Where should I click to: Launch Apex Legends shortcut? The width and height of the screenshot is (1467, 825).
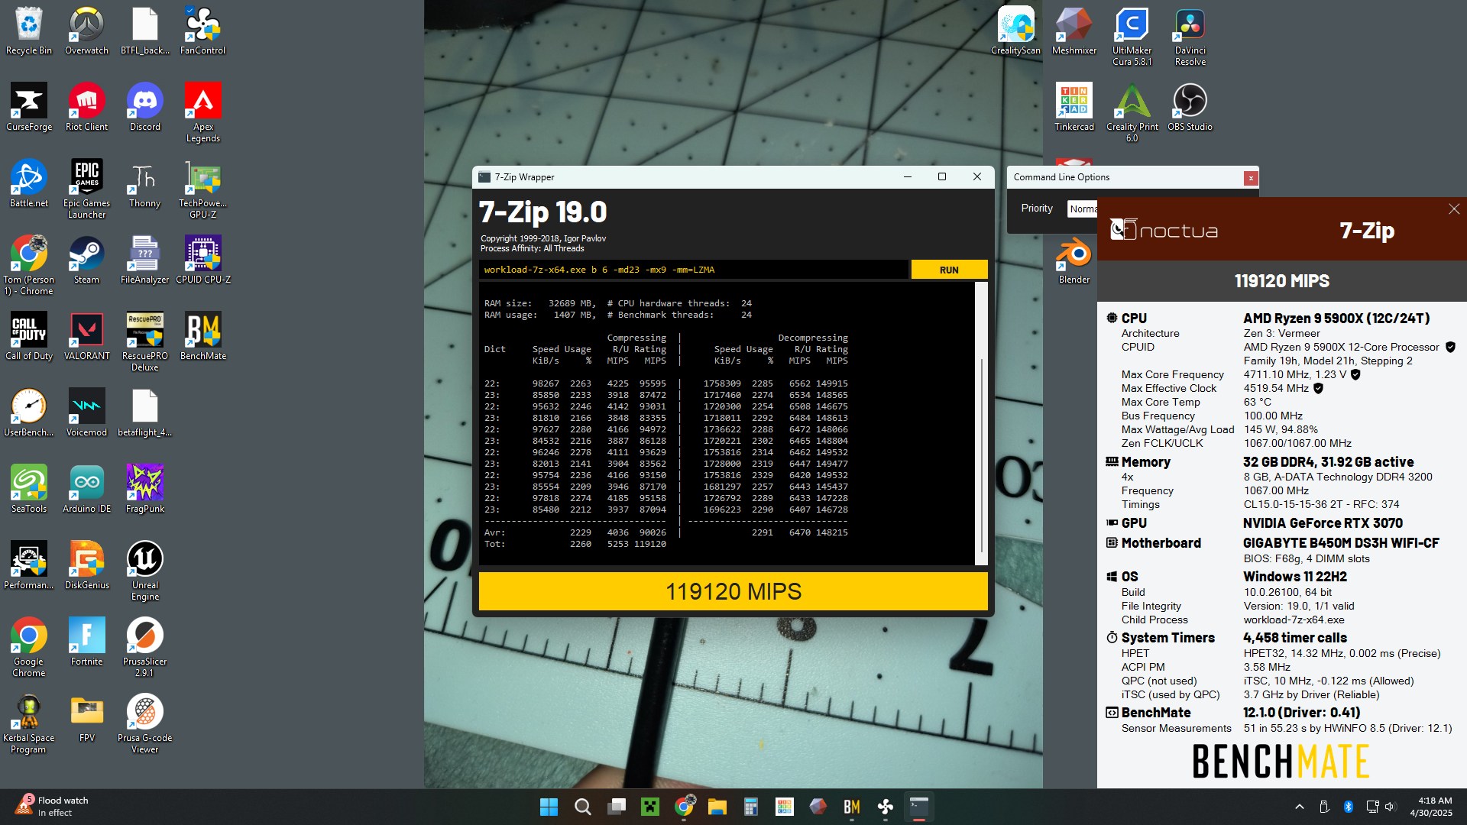pos(202,113)
